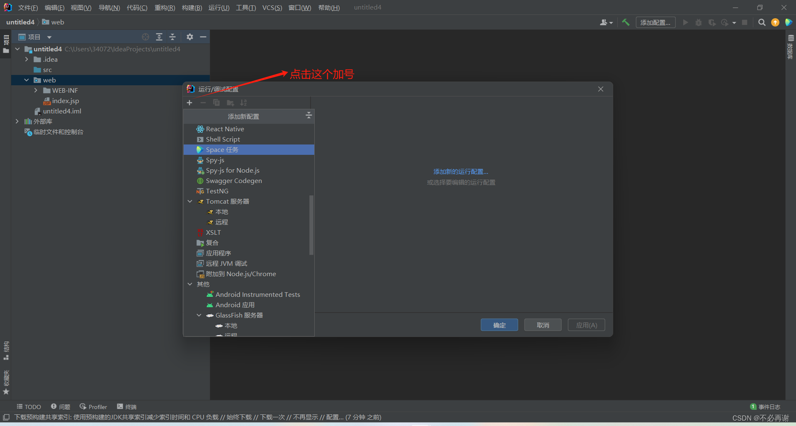Click the run triangle icon in toolbar
Viewport: 796px width, 426px height.
[685, 22]
